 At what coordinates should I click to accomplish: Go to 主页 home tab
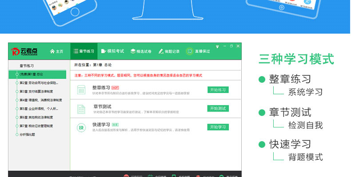click(56, 51)
